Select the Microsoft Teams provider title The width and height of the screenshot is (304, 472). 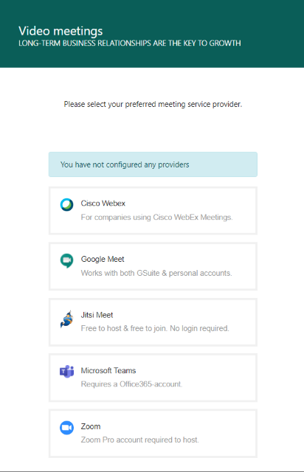pyautogui.click(x=108, y=370)
